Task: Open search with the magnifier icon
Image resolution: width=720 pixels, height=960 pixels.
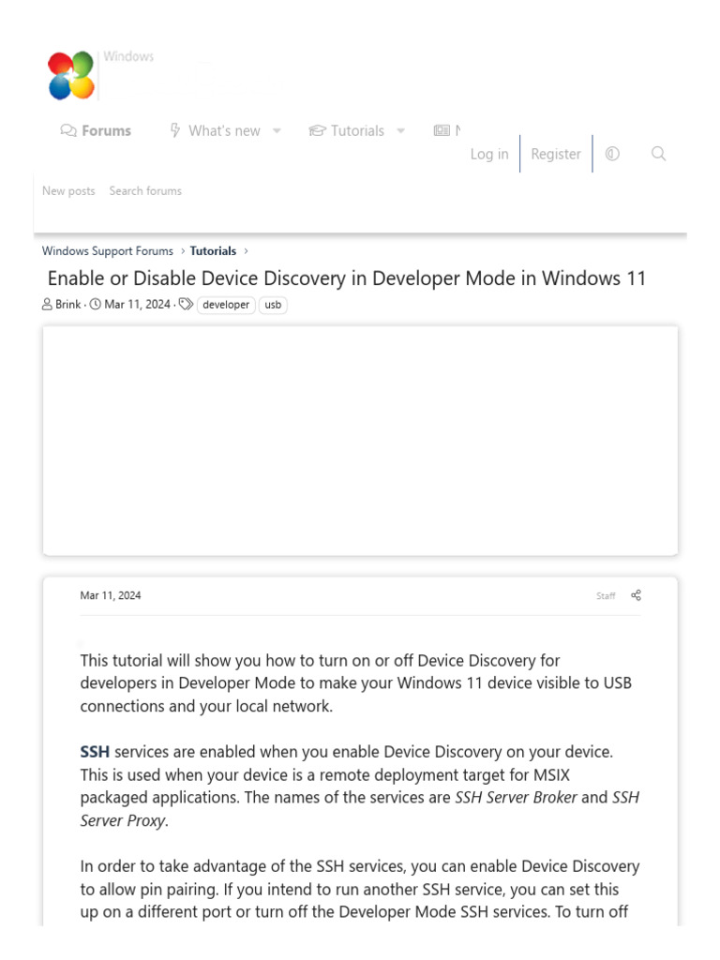Action: click(x=658, y=153)
